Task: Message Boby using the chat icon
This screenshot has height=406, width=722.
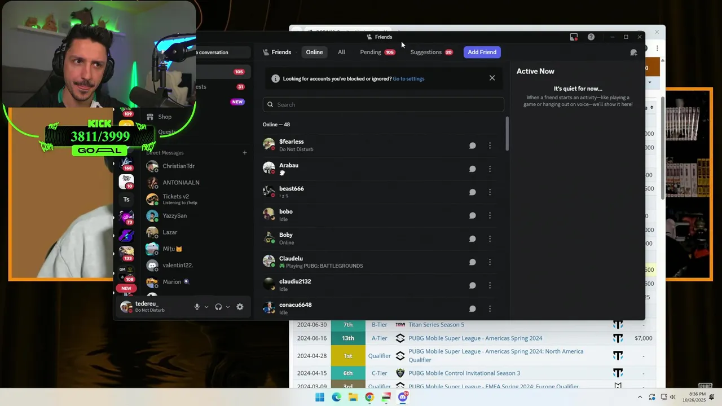Action: coord(473,239)
